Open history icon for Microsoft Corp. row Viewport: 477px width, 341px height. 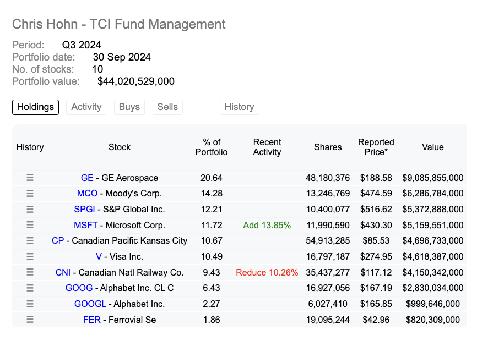point(30,225)
